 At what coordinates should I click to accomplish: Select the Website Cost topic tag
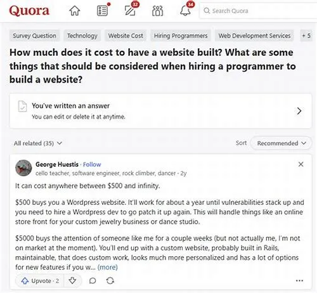coord(126,36)
